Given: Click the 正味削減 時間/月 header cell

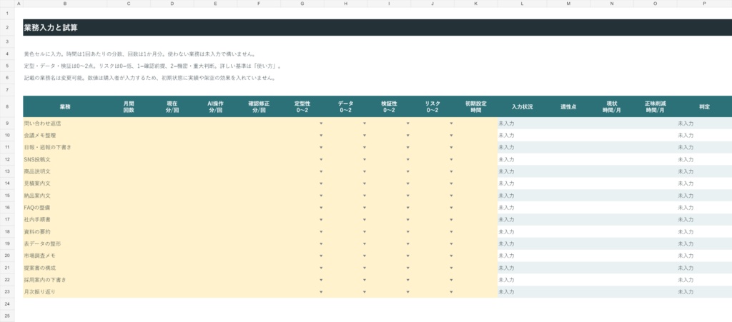Looking at the screenshot, I should tap(656, 106).
